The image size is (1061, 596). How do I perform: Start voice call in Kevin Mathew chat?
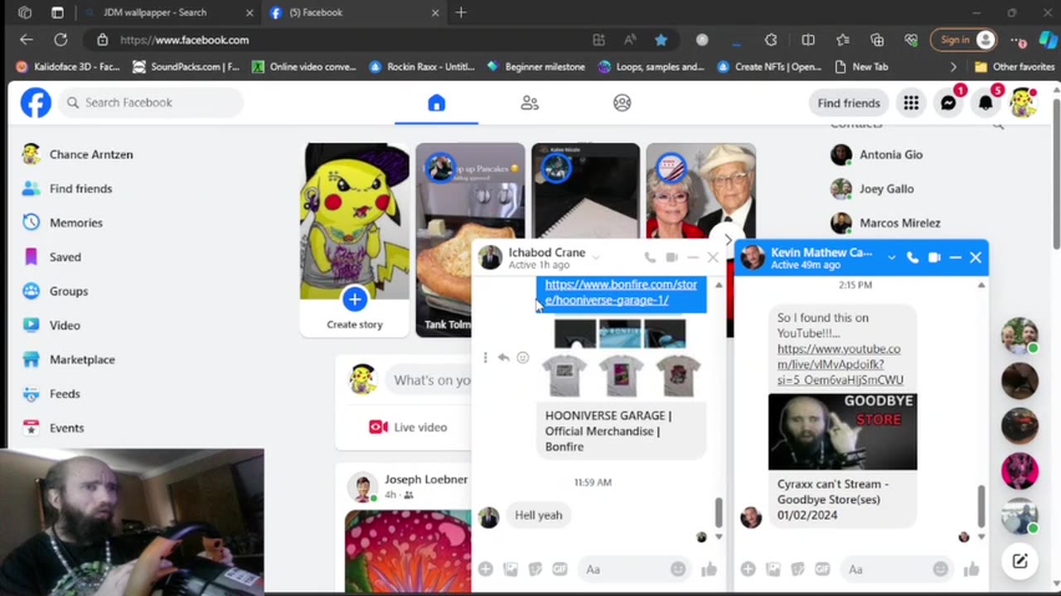(913, 257)
